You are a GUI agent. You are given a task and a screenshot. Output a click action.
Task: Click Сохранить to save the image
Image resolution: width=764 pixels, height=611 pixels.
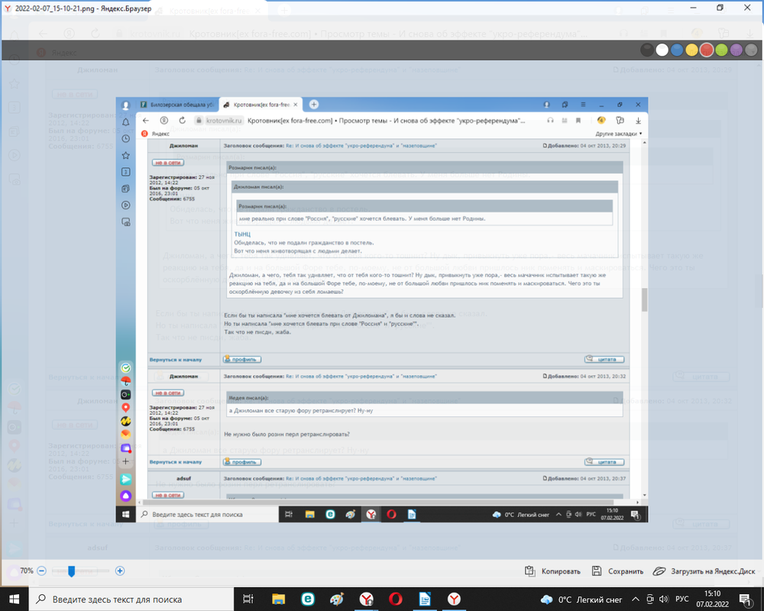(x=618, y=571)
